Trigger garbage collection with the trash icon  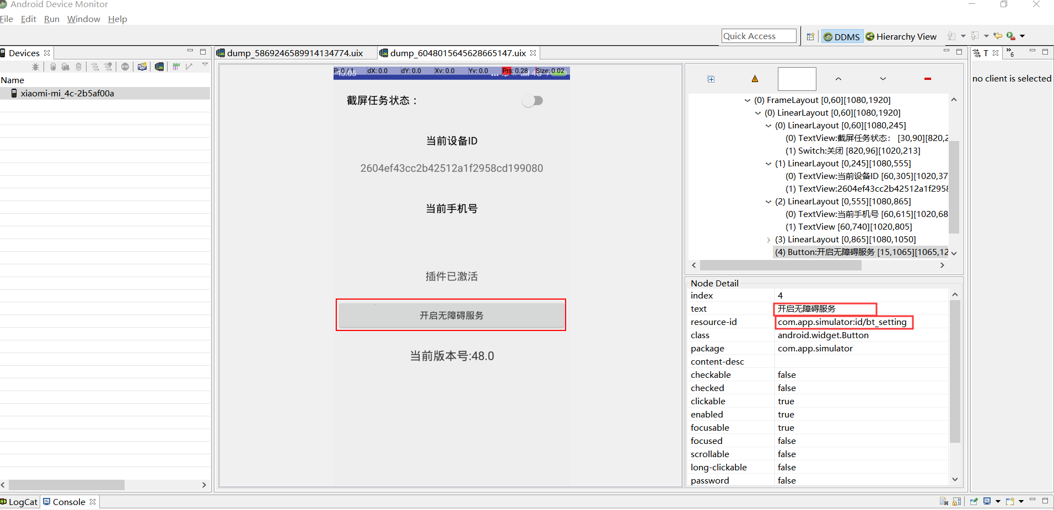click(x=78, y=67)
